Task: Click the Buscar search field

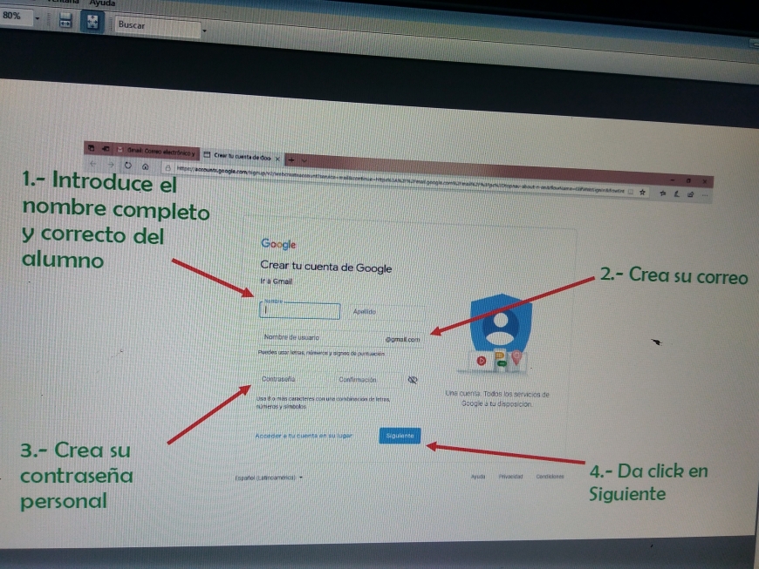Action: (157, 26)
